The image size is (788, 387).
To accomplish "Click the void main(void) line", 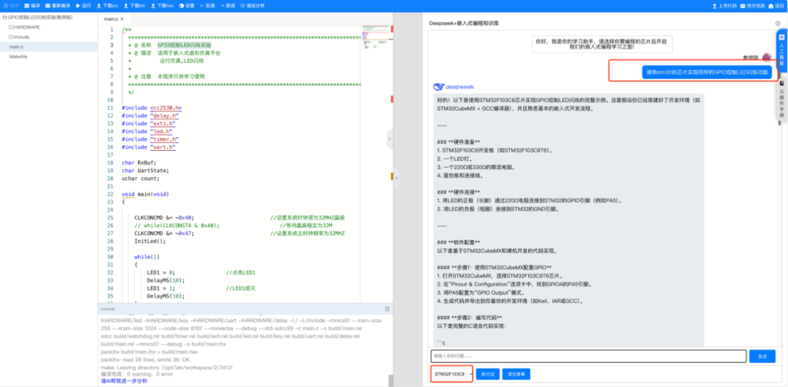I will click(145, 194).
